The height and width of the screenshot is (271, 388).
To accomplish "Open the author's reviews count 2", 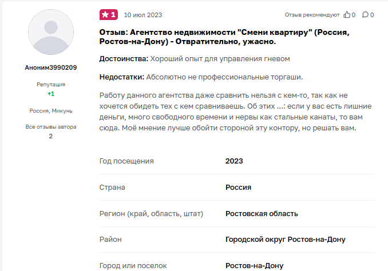I will tap(51, 136).
